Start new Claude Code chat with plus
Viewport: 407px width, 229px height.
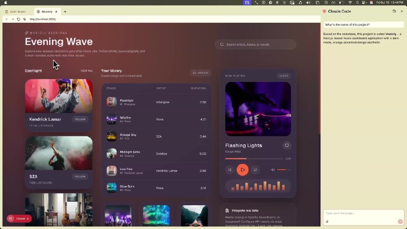coord(401,11)
